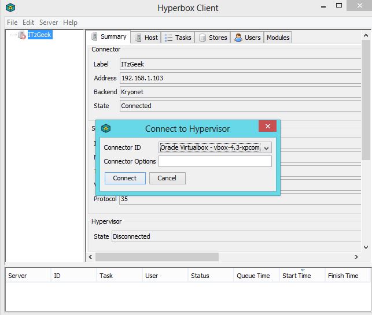Sort by the ID column header
Viewport: 372px width, 315px height.
pos(74,276)
